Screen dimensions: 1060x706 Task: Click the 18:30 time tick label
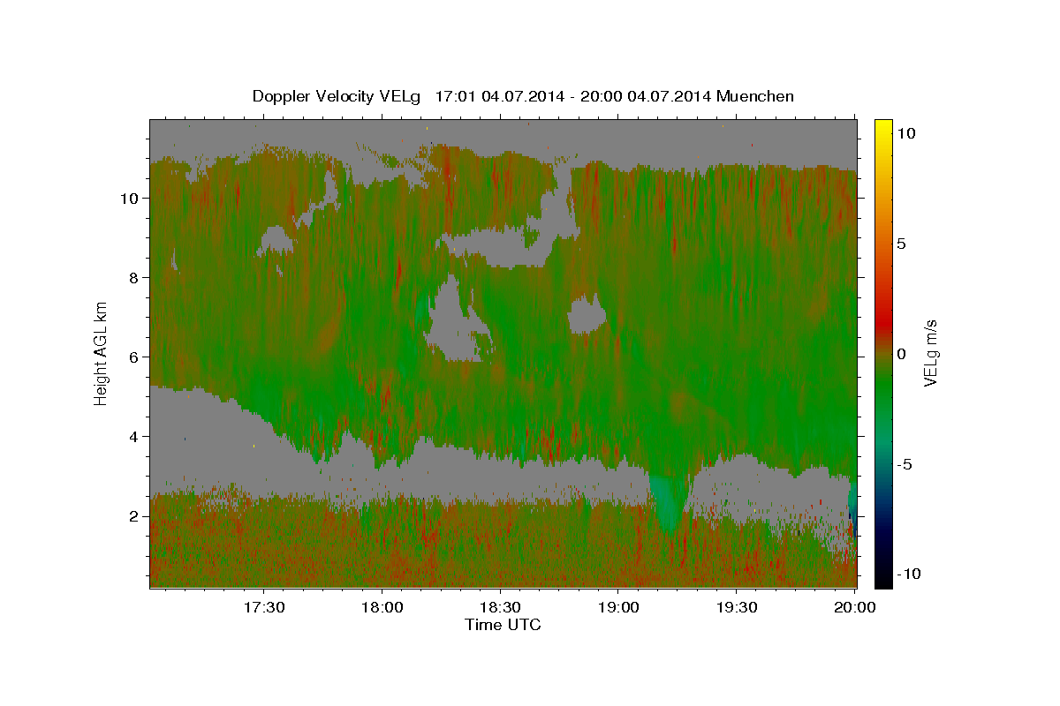click(501, 608)
